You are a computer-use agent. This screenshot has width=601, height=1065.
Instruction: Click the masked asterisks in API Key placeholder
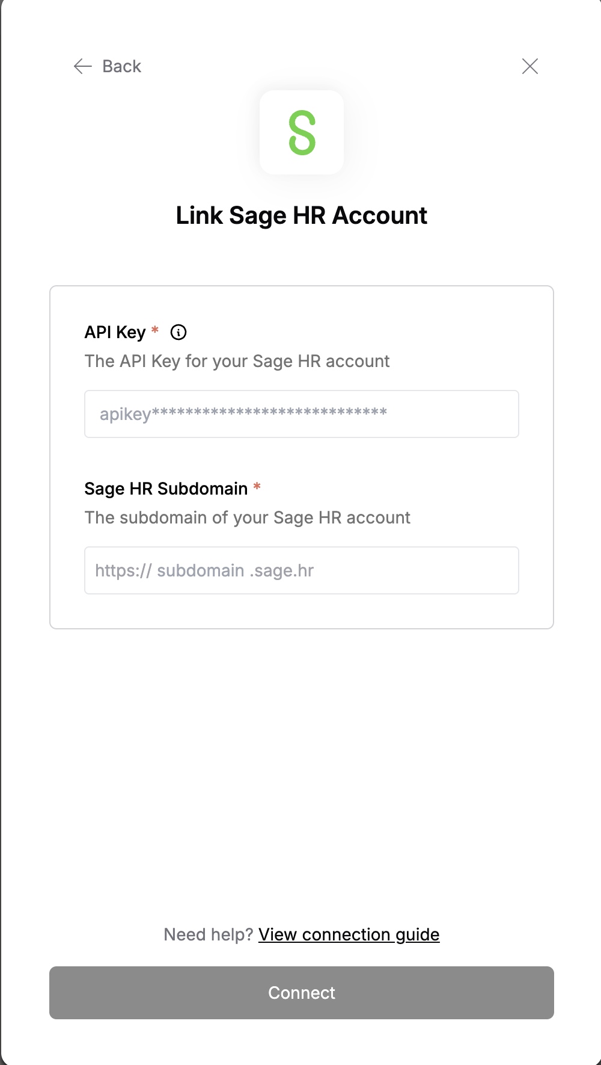pyautogui.click(x=269, y=413)
